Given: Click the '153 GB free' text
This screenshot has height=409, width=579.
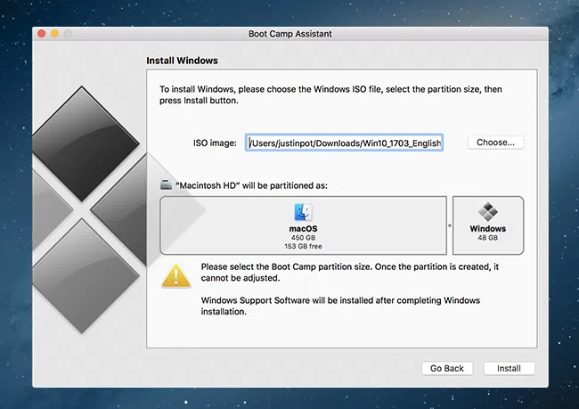Looking at the screenshot, I should point(303,246).
